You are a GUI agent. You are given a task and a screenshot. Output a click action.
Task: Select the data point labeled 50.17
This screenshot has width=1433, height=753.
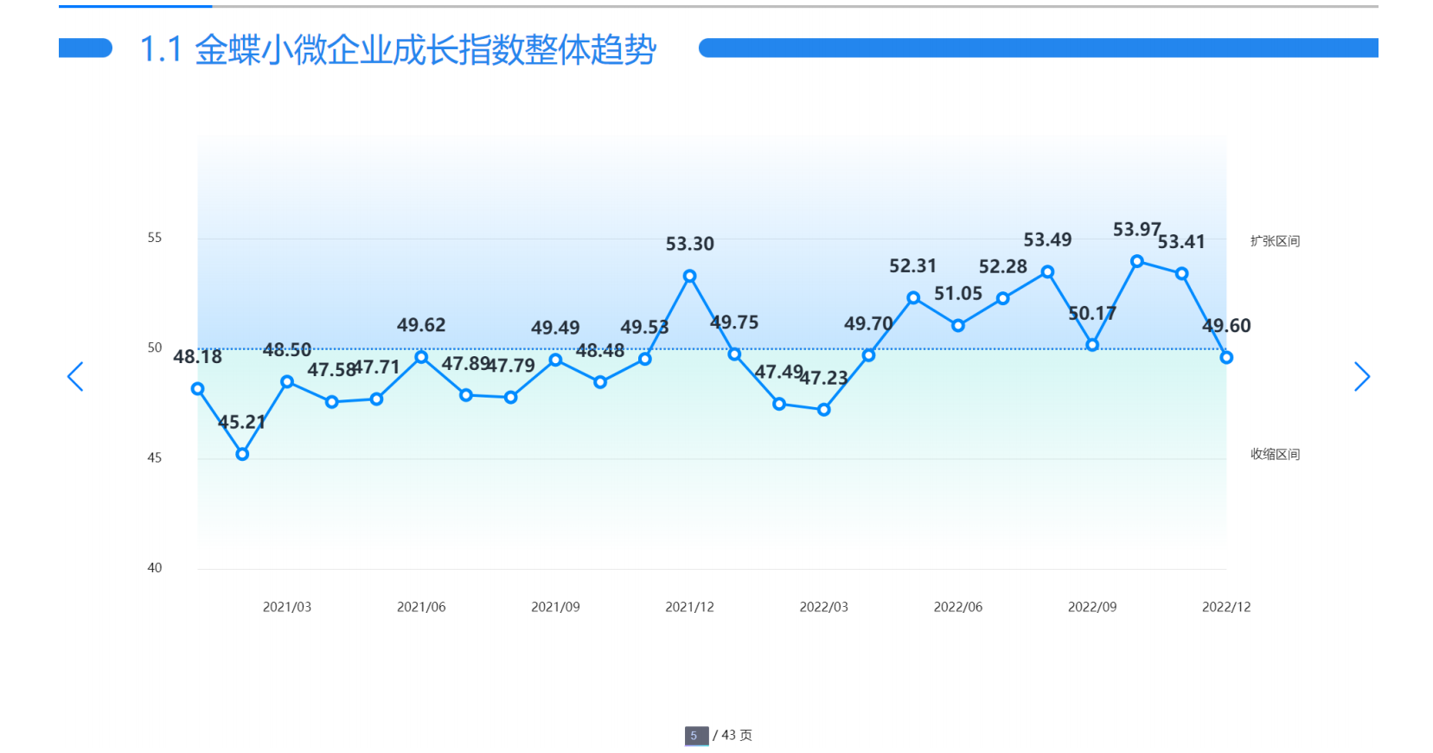[x=1092, y=345]
